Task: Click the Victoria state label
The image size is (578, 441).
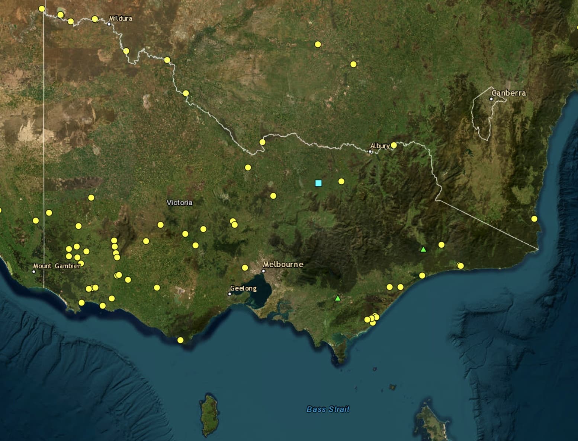Action: 180,203
